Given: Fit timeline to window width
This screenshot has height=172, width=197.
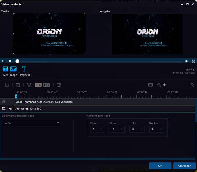Looking at the screenshot, I should click(150, 85).
